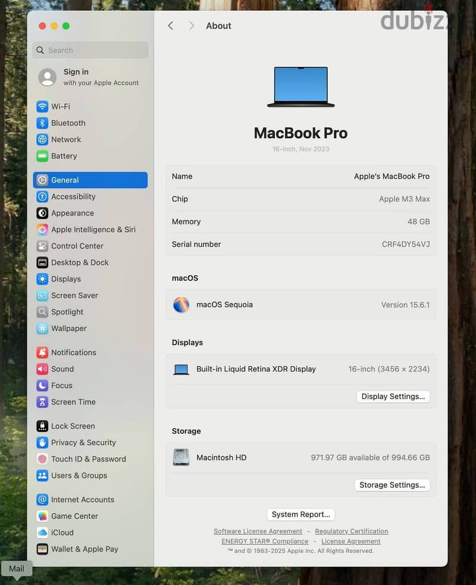This screenshot has height=585, width=476.
Task: Open ENERGY STAR Compliance link
Action: tap(265, 541)
